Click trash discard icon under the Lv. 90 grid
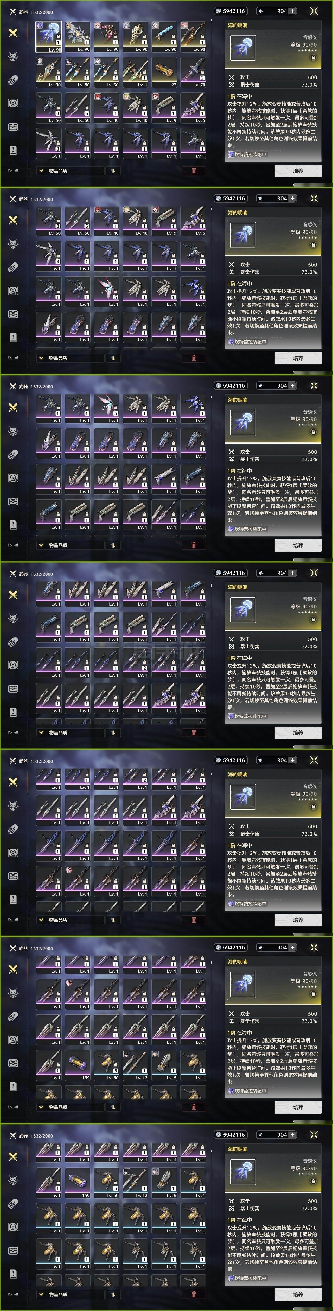Image resolution: width=333 pixels, height=1311 pixels. tap(194, 170)
